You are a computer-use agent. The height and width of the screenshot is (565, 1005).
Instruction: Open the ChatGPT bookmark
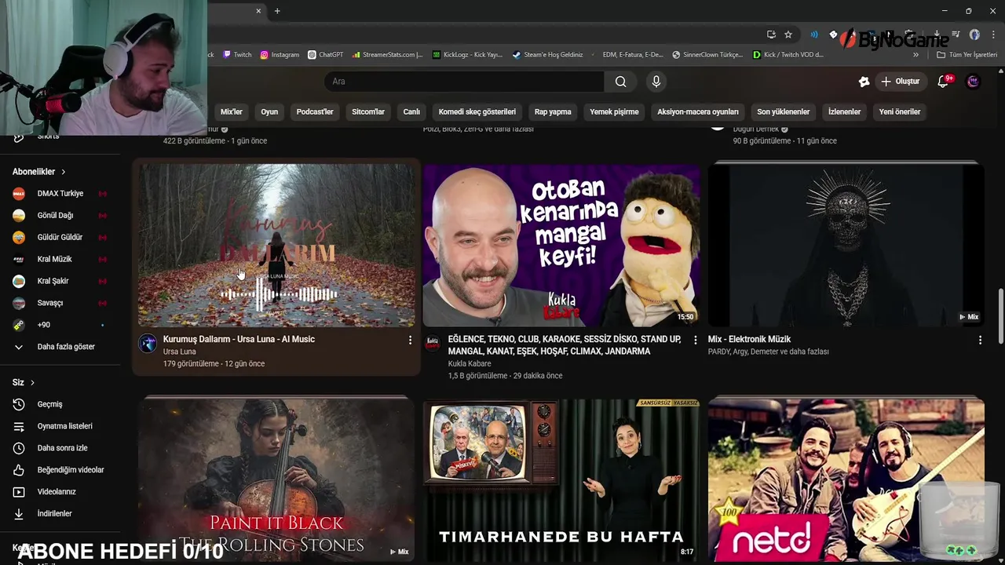(325, 55)
